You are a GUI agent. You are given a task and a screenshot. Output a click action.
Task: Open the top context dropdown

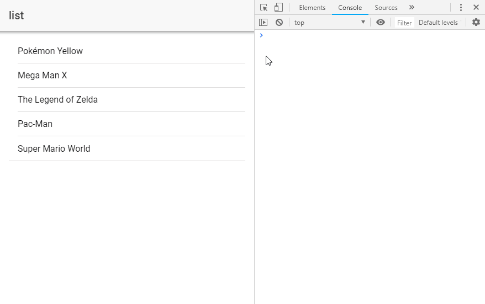click(x=329, y=22)
